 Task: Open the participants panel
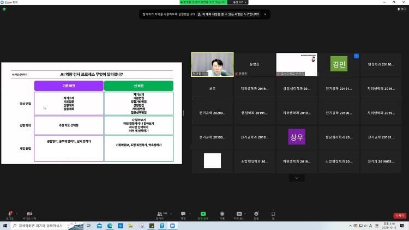(160, 214)
